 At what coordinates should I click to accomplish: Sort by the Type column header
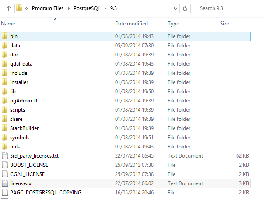click(173, 24)
